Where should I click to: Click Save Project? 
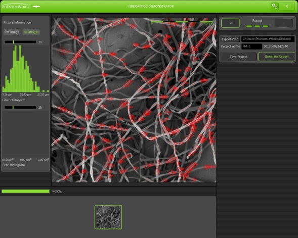(238, 57)
